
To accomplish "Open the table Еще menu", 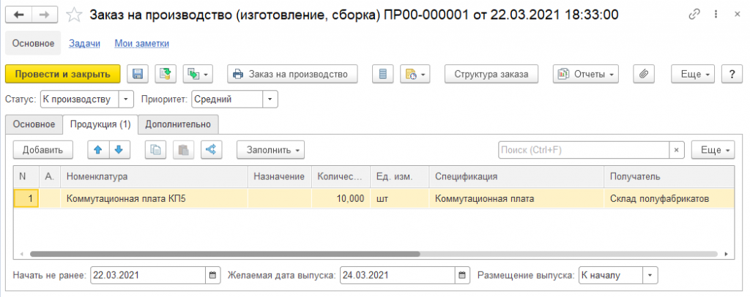I will click(x=713, y=149).
